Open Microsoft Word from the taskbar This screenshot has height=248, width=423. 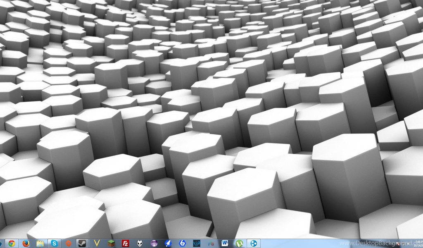click(x=225, y=243)
